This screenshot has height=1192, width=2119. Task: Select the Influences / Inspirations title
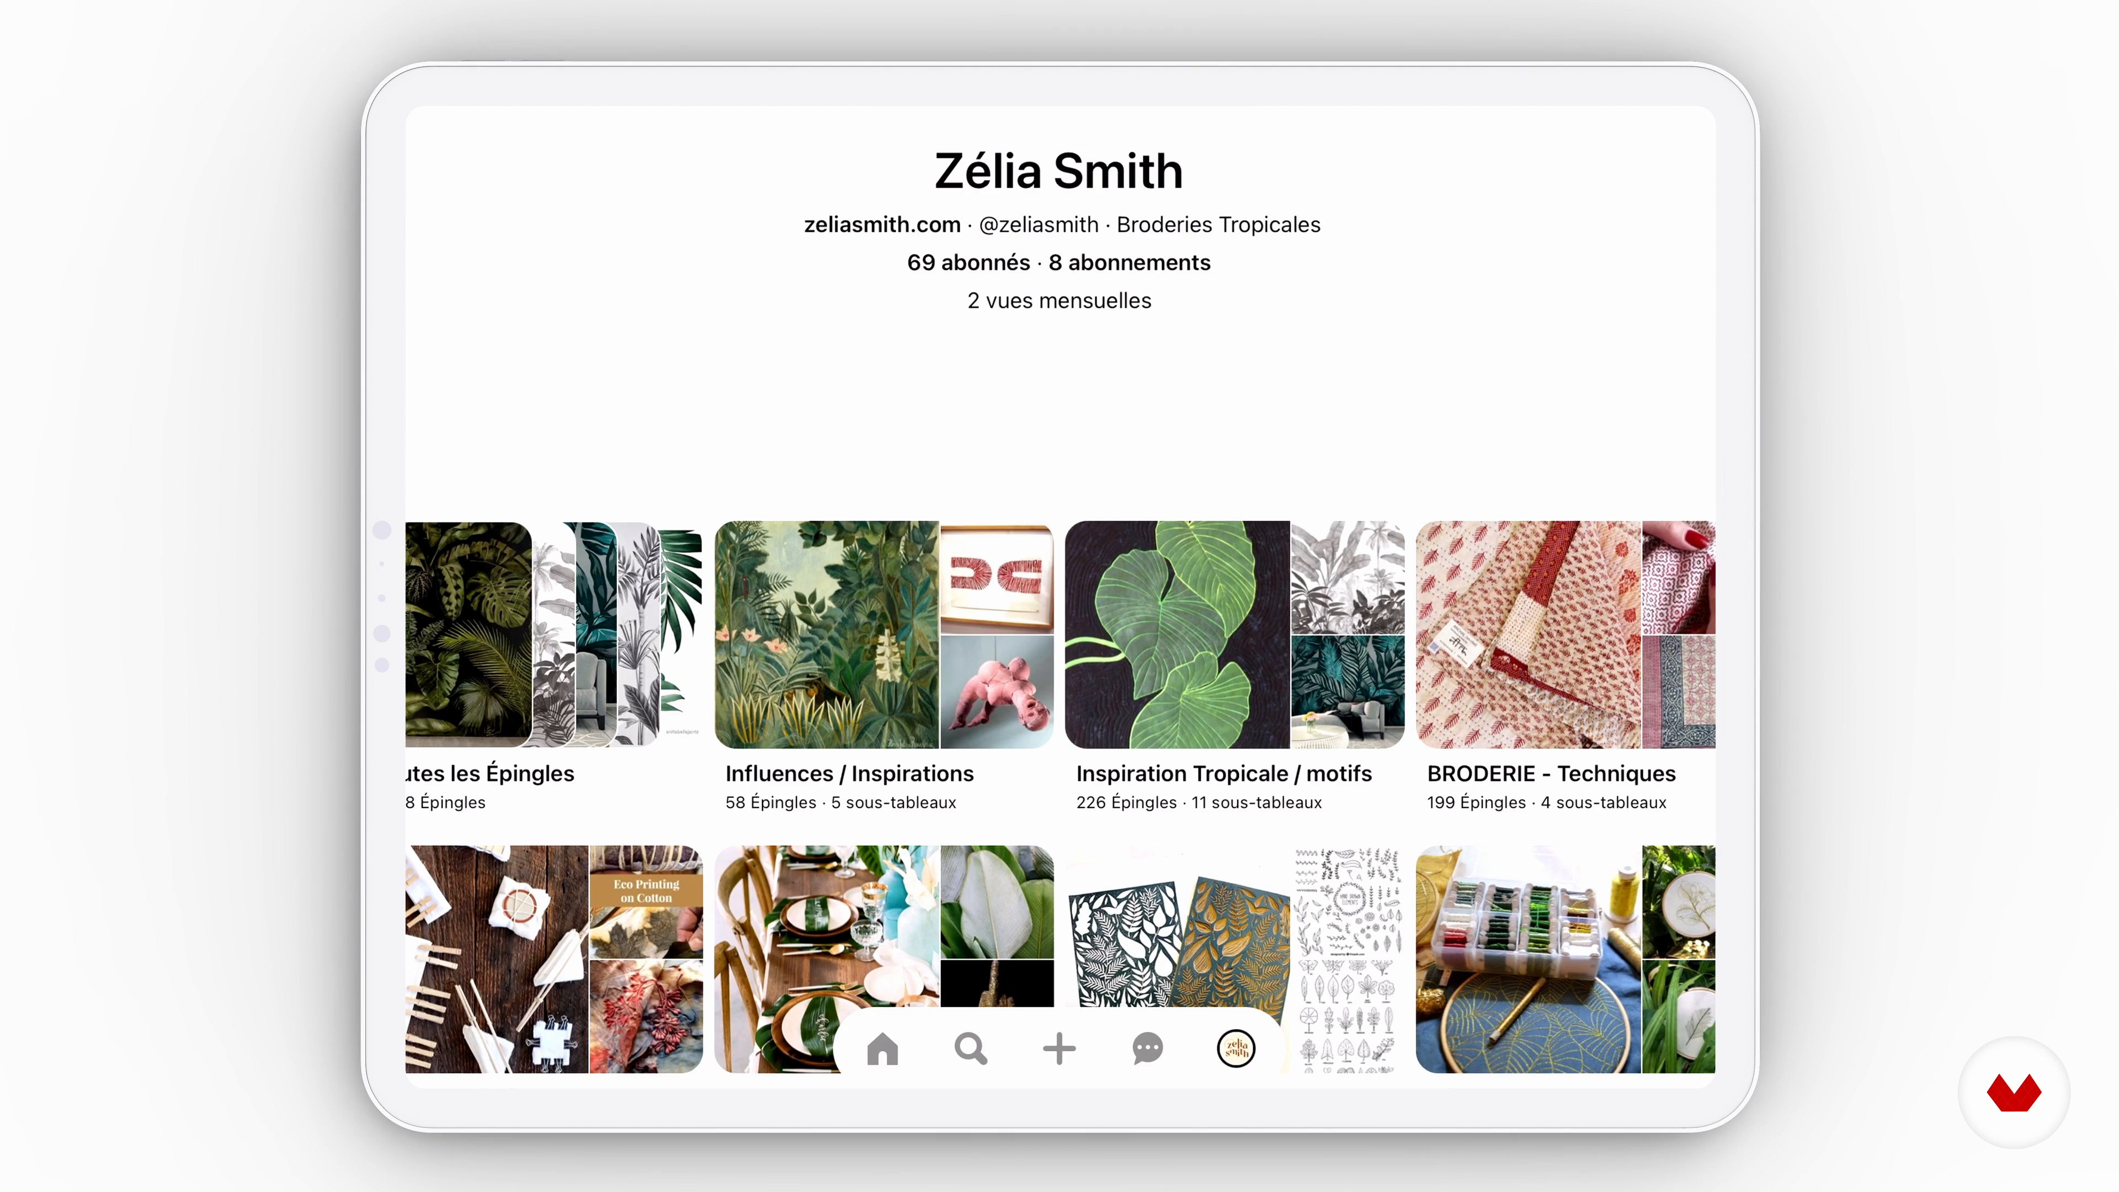849,773
